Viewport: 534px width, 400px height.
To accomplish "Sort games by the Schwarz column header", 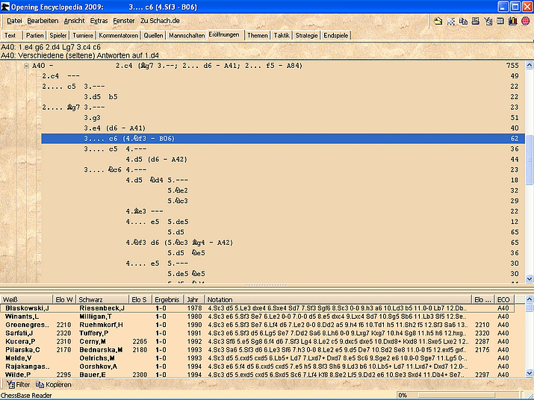I will coord(102,299).
